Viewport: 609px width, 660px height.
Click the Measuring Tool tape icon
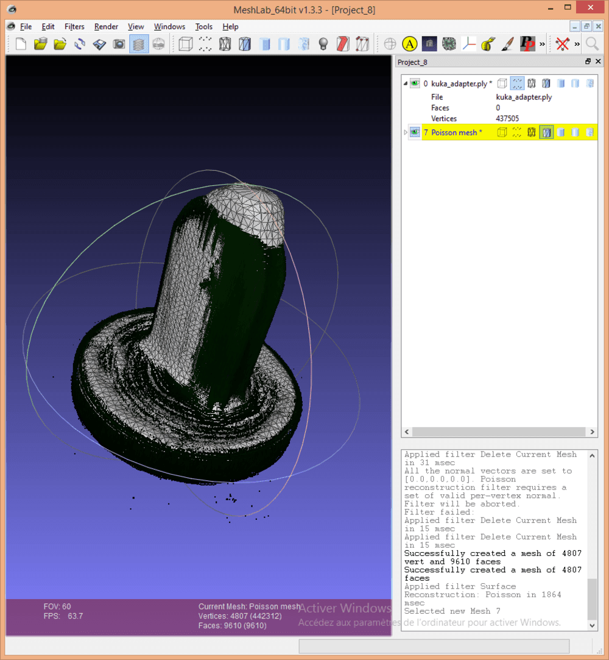pos(488,44)
